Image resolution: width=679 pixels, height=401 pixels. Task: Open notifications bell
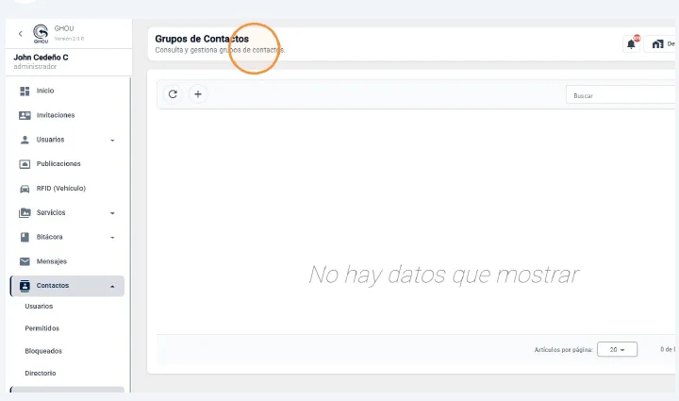[631, 43]
